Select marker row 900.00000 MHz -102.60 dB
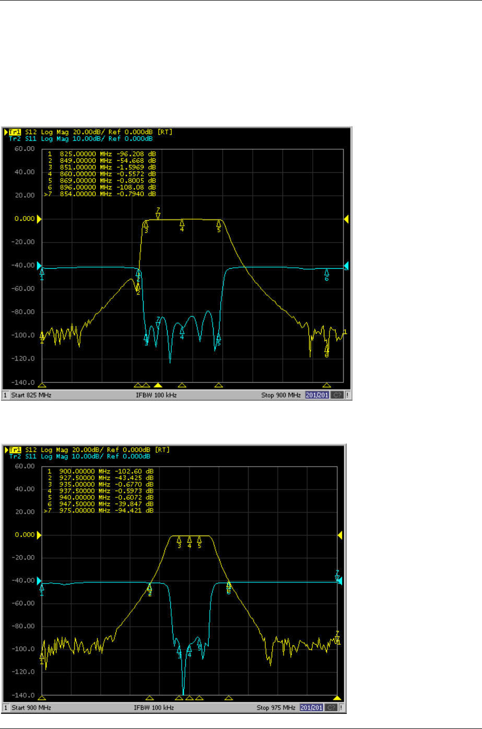 (100, 471)
